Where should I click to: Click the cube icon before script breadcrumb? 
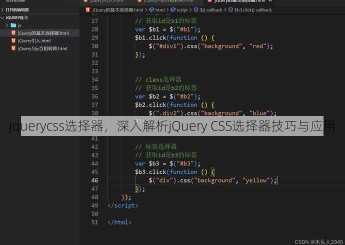173,10
